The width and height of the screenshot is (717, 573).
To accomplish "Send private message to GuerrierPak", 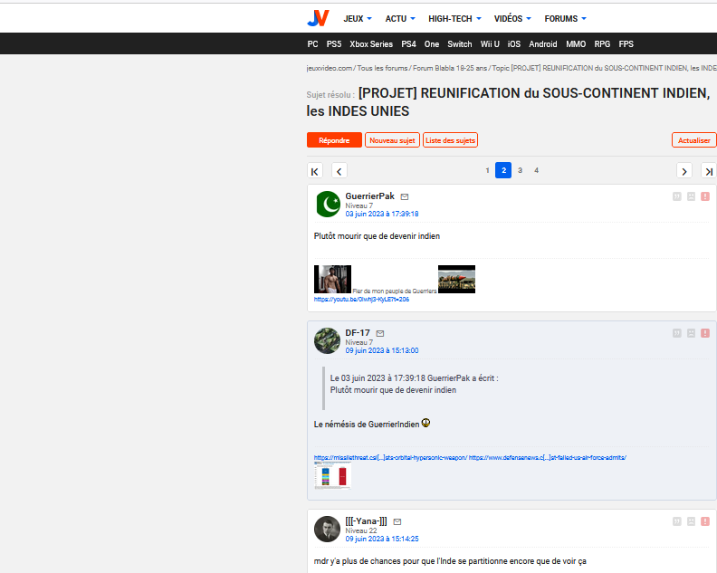I will (405, 196).
